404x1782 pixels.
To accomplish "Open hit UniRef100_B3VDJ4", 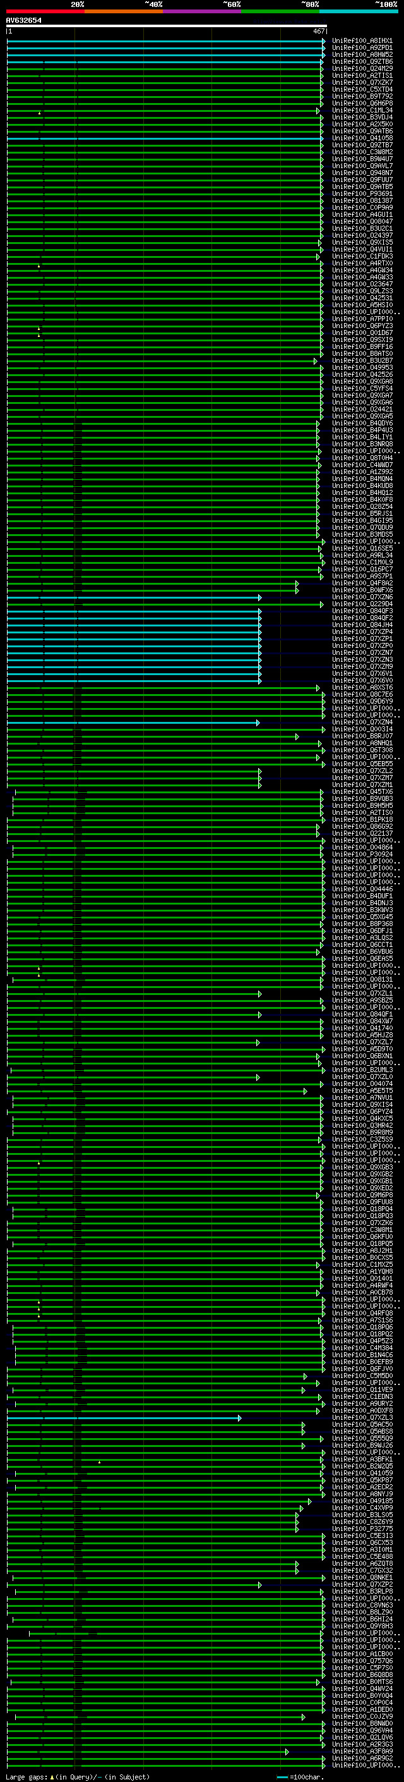I will coord(362,117).
